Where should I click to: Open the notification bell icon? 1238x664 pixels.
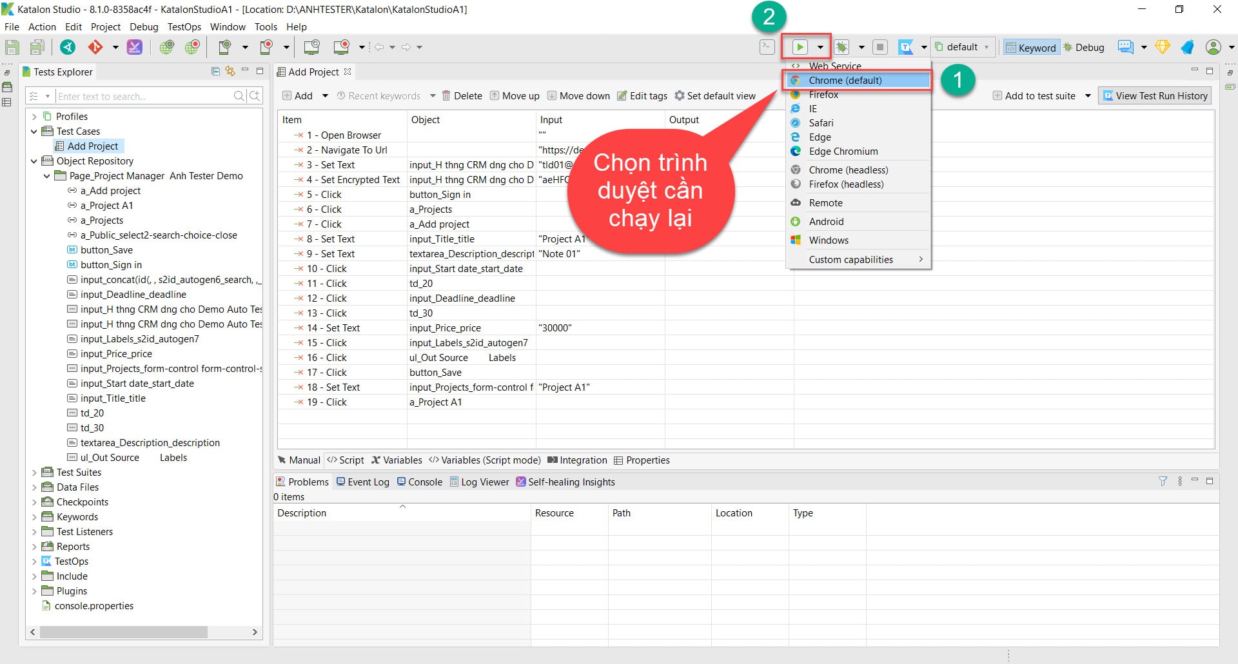(1188, 47)
